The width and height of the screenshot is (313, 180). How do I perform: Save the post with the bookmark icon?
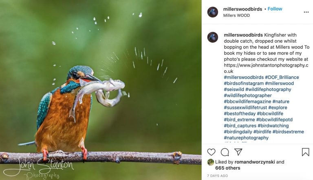point(305,152)
